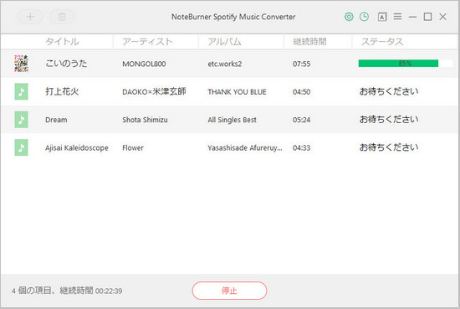Click the trash delete button
The width and height of the screenshot is (460, 309).
coord(62,17)
